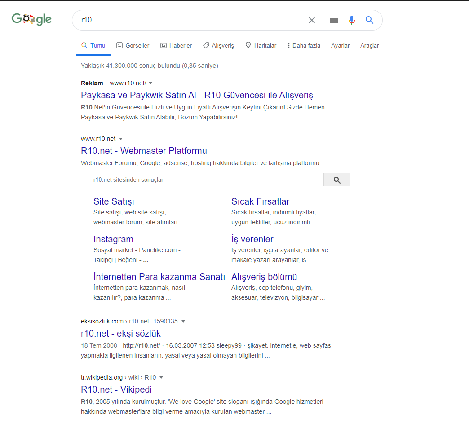Go to the Haritalar tab
Screen dimensions: 469x424
[x=261, y=45]
